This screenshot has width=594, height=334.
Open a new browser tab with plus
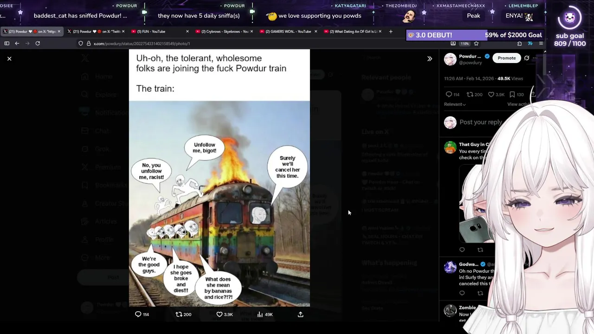391,32
